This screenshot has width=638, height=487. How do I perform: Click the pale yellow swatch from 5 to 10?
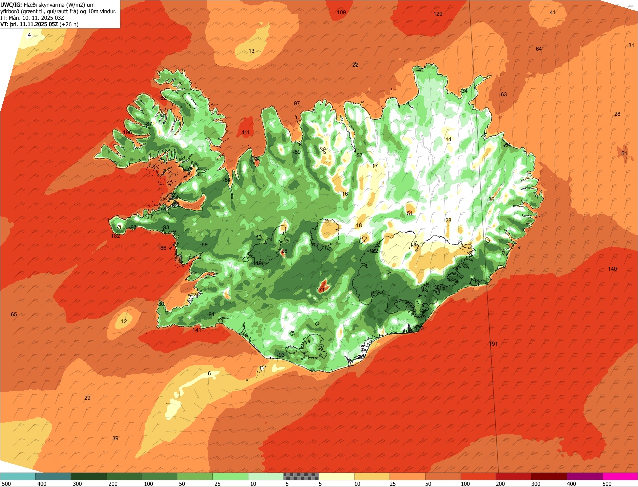click(336, 476)
